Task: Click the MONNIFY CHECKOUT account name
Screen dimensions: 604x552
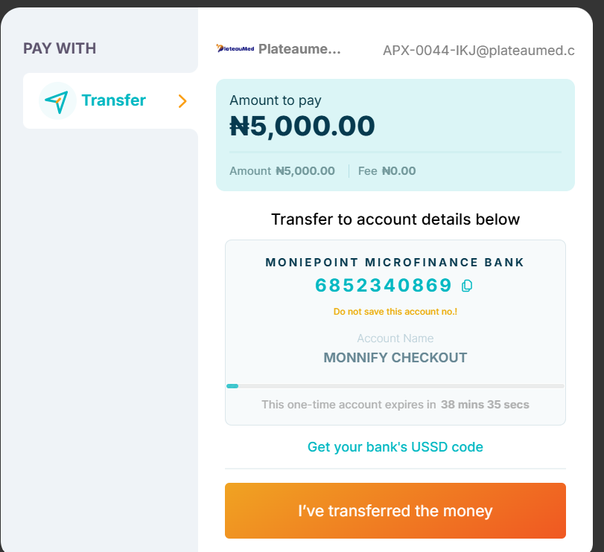Action: coord(395,358)
